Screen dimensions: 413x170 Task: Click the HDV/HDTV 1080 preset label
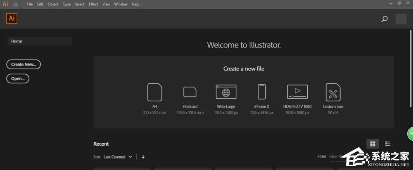tap(297, 106)
